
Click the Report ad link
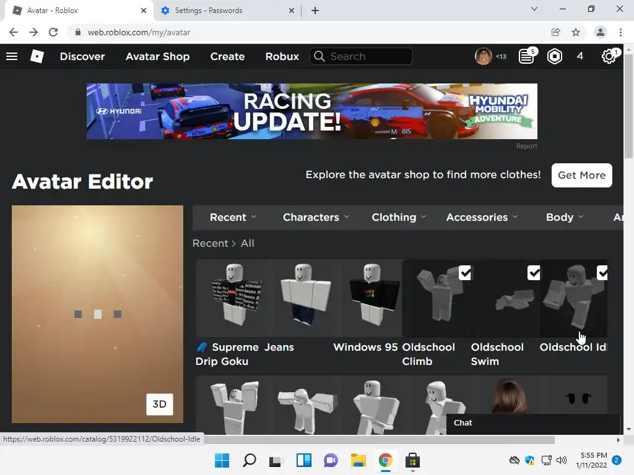[526, 146]
